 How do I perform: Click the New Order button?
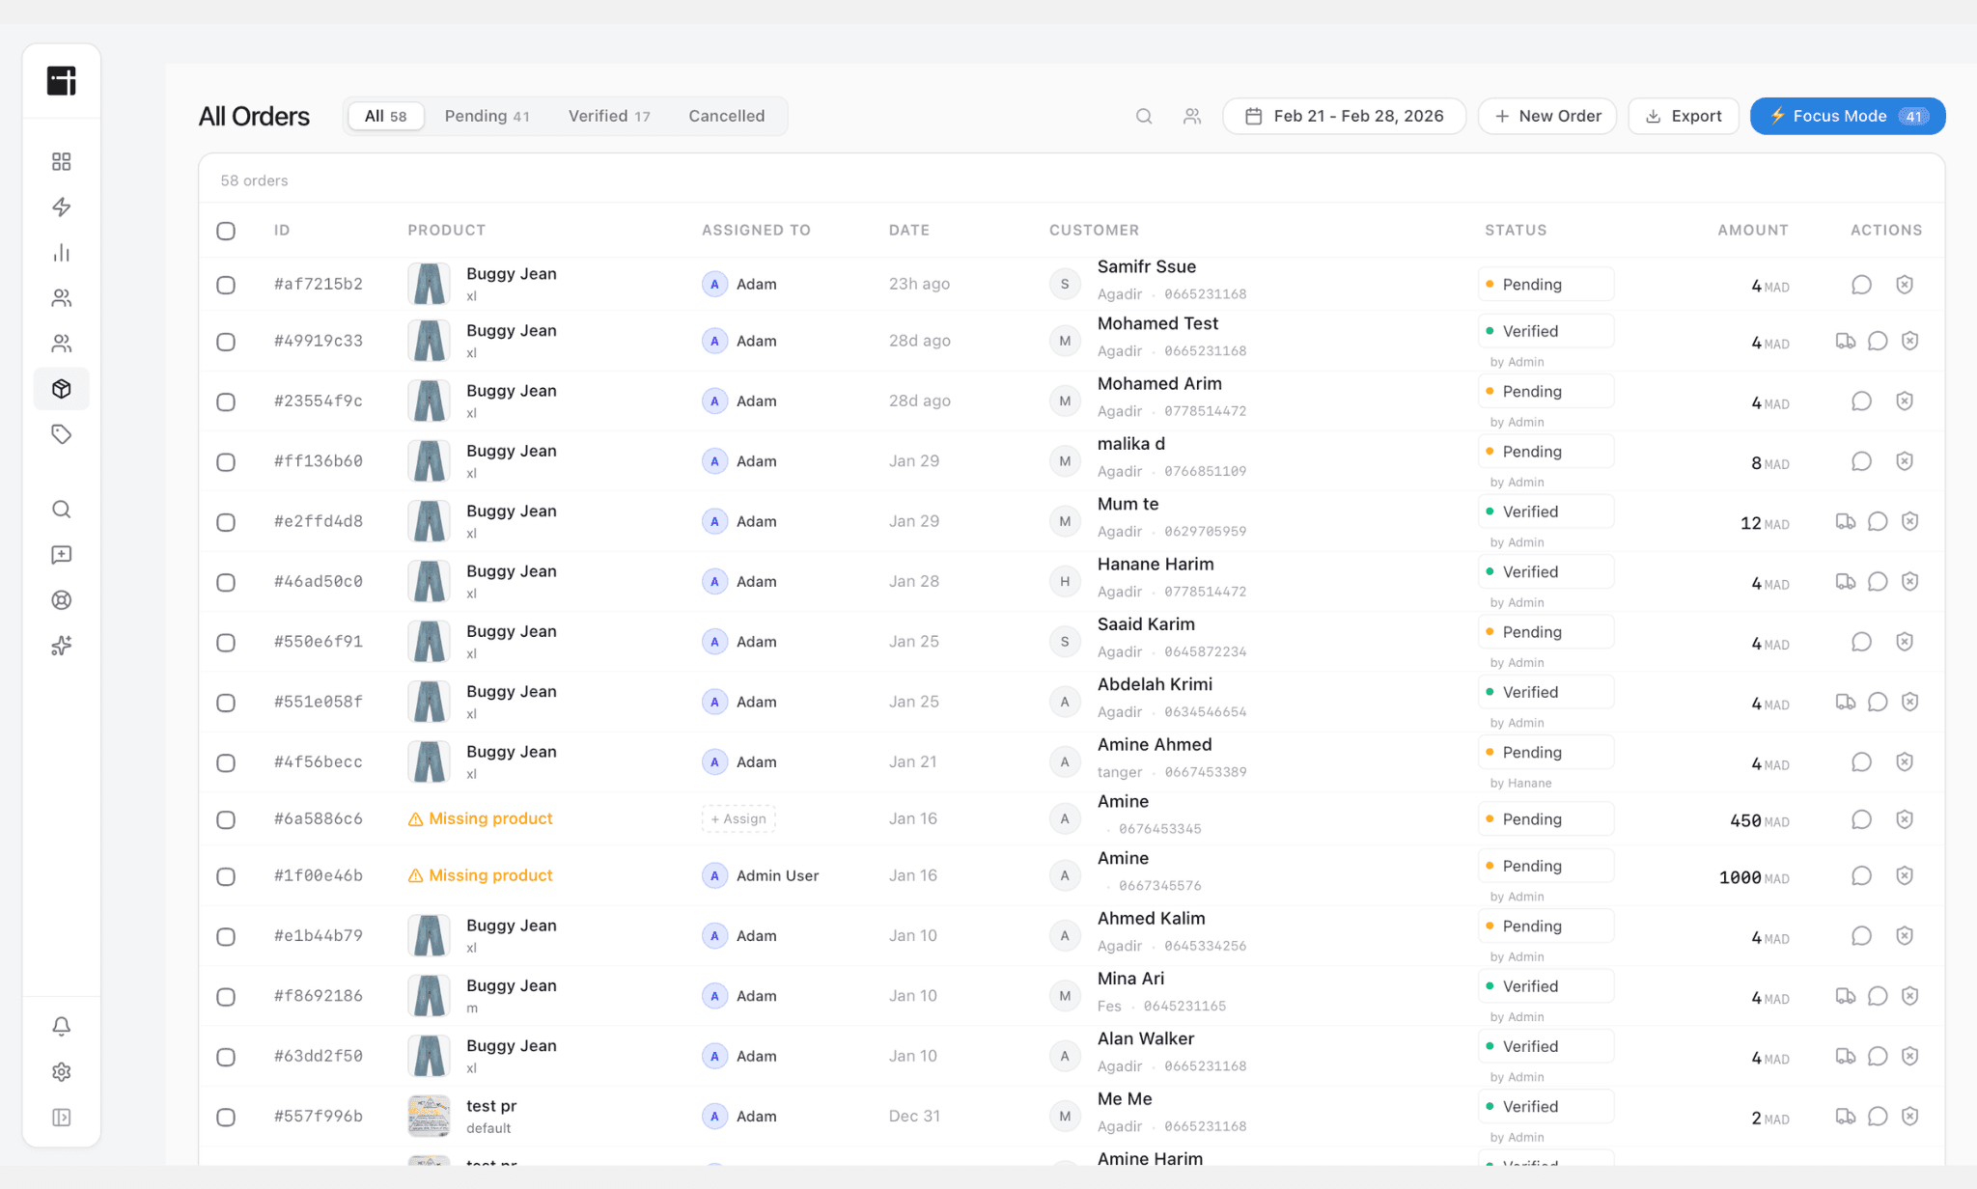coord(1546,116)
